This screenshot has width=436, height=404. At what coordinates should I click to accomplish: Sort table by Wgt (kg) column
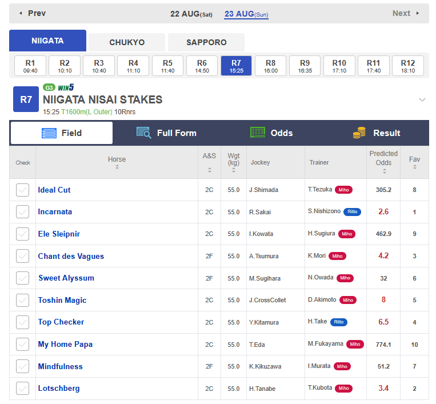pyautogui.click(x=234, y=170)
